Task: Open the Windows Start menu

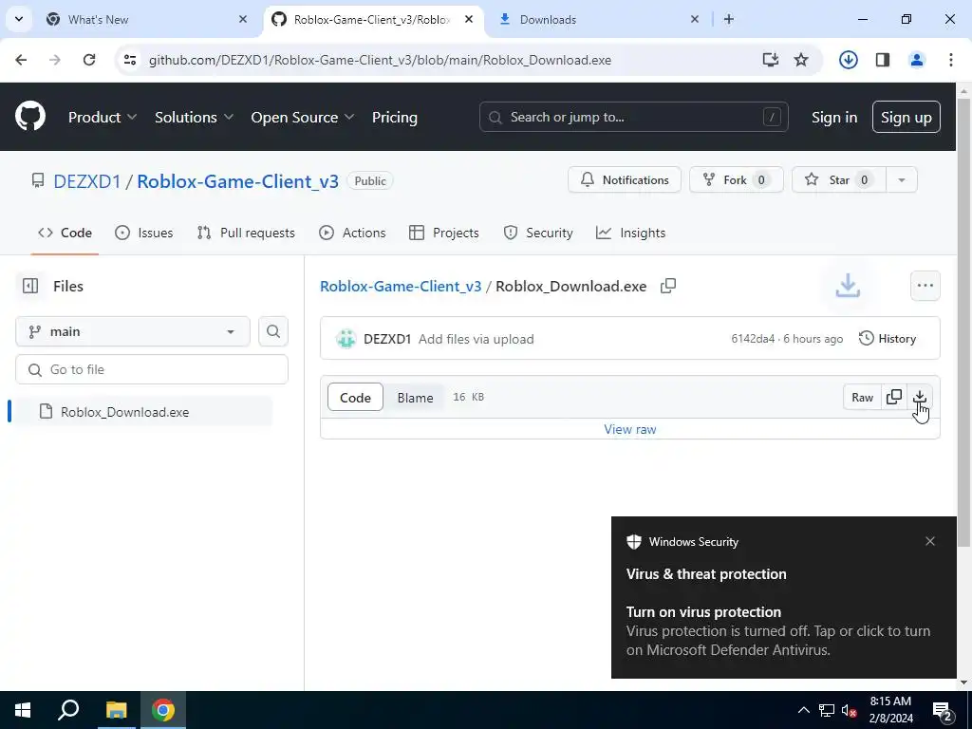Action: point(23,710)
